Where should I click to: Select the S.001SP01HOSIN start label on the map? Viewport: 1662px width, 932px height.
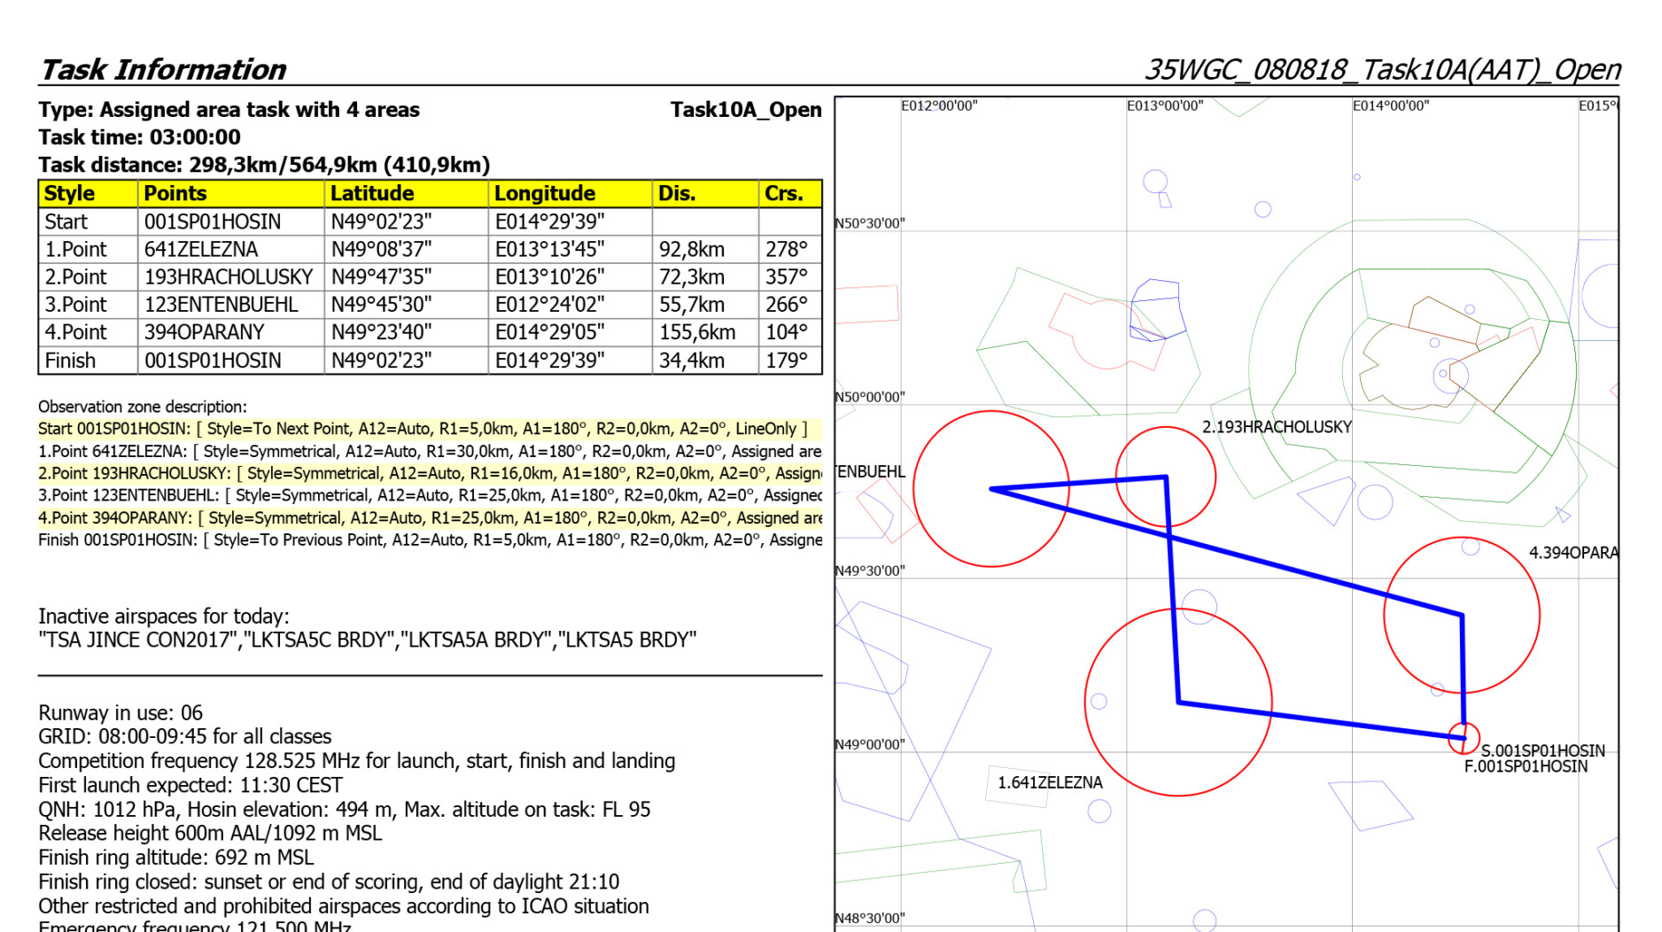(1542, 750)
